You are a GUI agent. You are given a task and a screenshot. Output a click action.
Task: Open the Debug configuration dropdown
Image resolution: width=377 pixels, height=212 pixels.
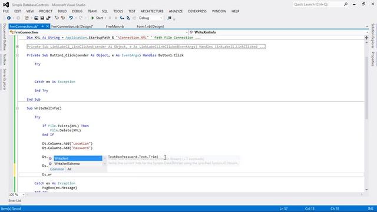151,18
